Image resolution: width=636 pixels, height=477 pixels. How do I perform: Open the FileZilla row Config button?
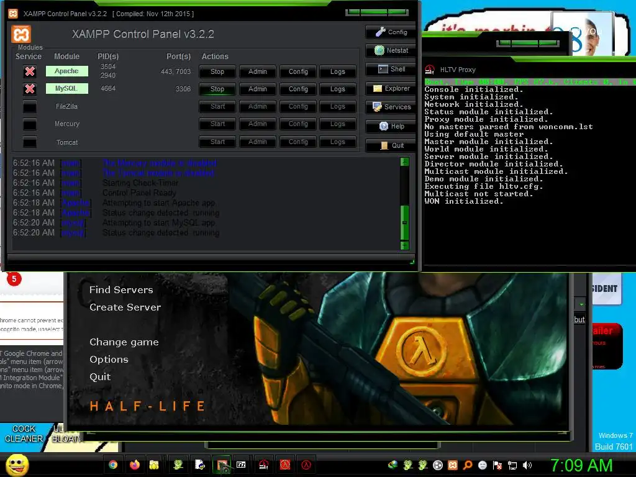click(x=298, y=106)
